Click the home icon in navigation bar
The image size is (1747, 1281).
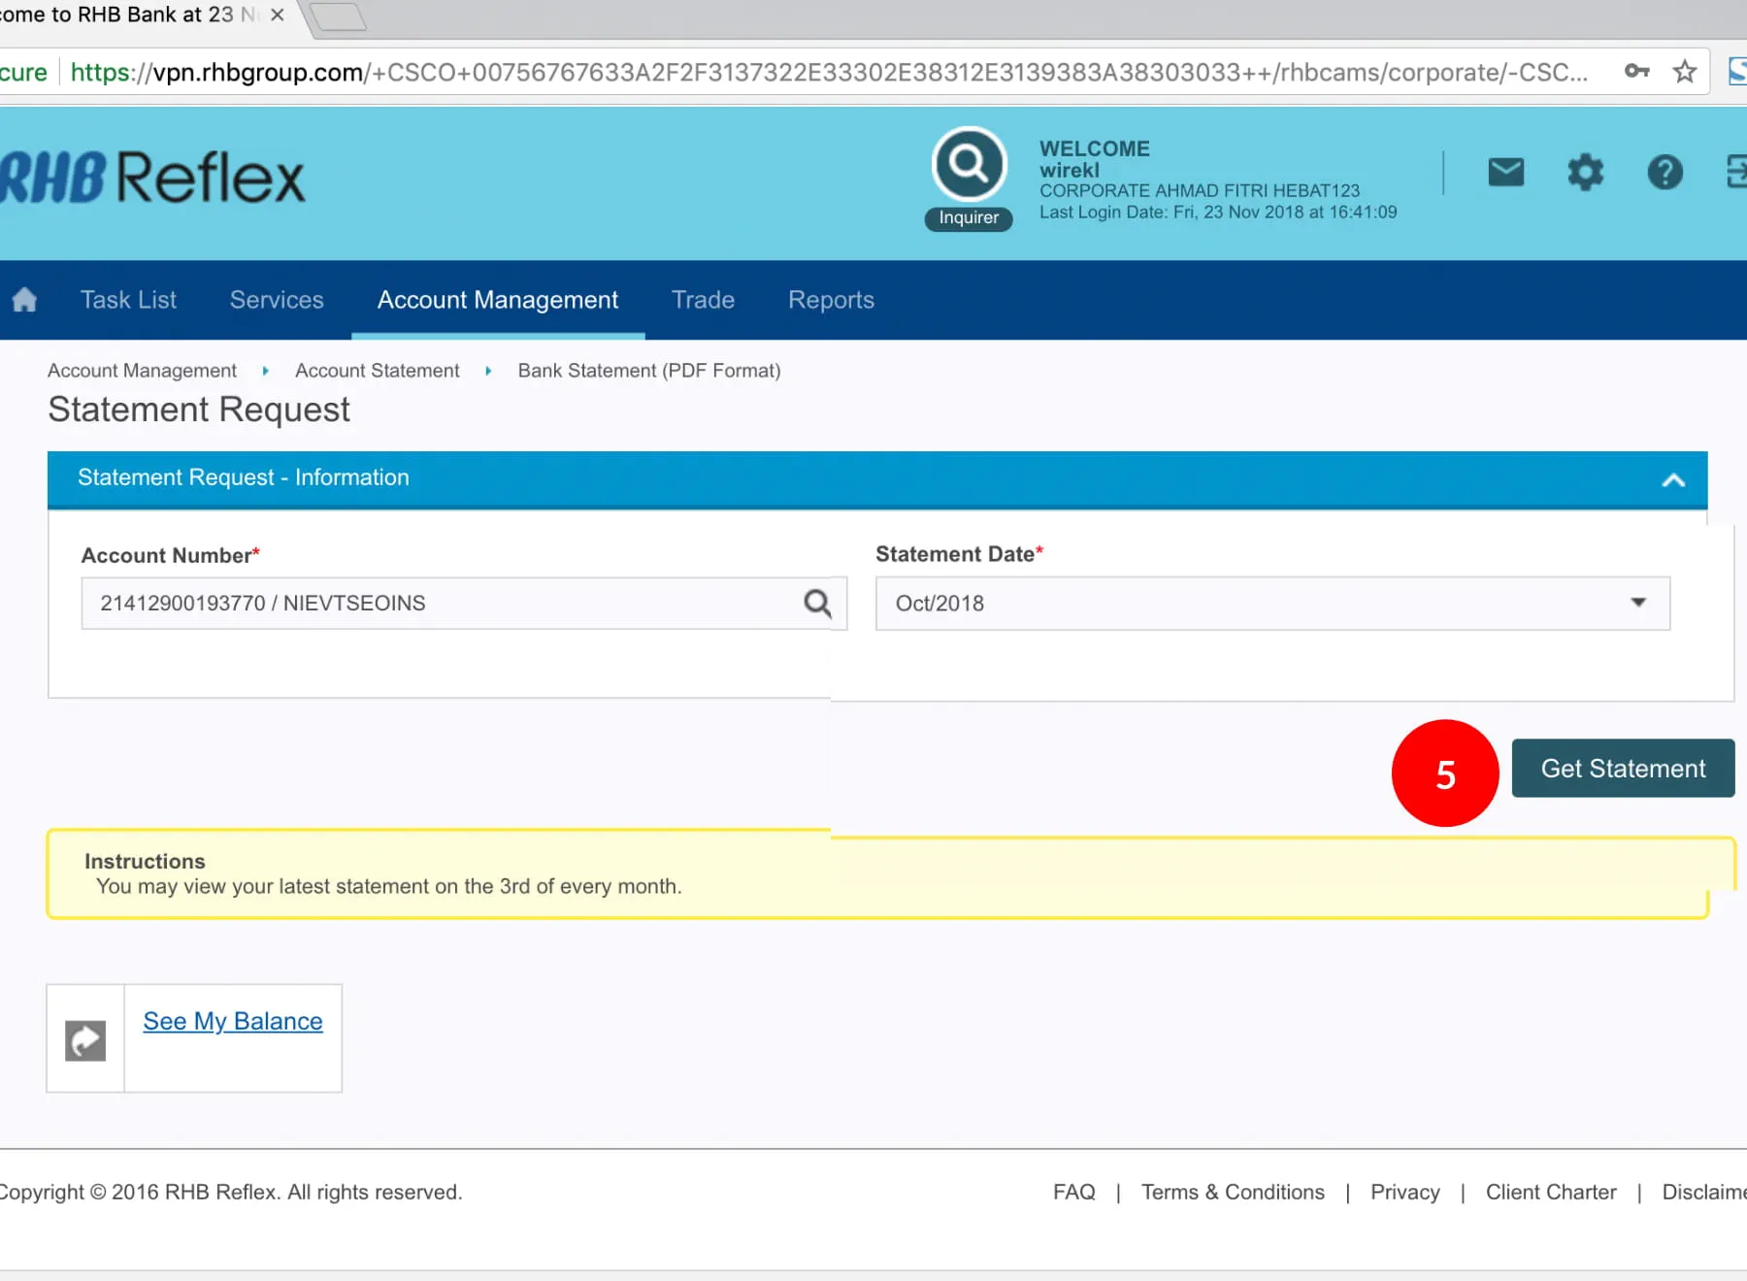(25, 300)
